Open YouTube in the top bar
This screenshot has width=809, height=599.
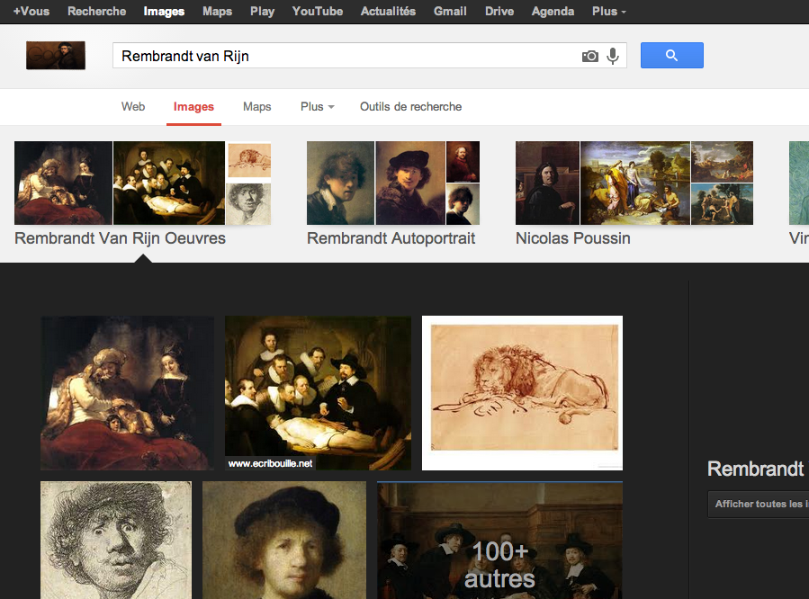pos(318,12)
